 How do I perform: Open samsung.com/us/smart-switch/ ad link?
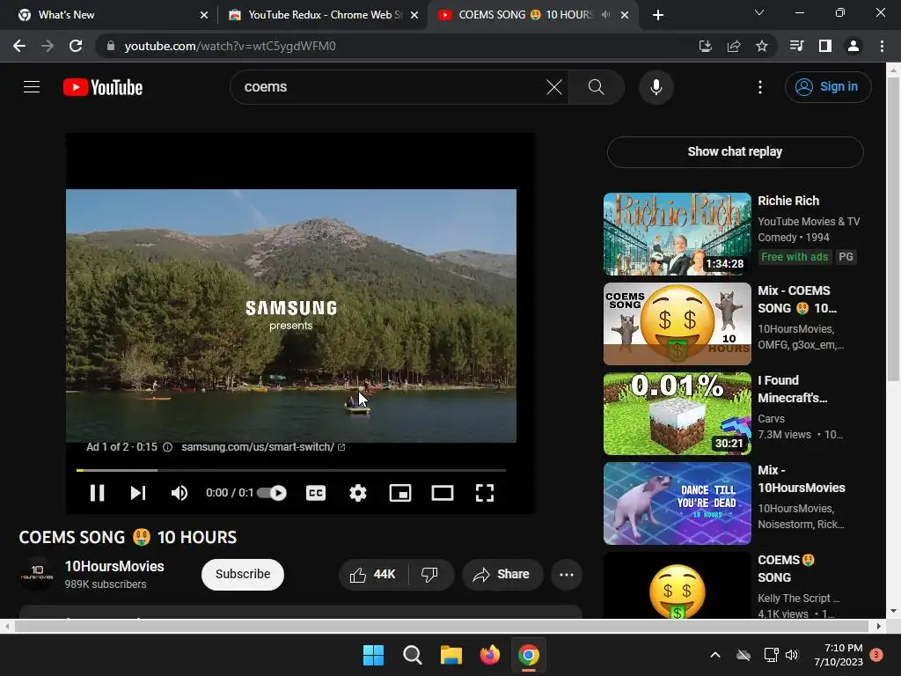[263, 447]
